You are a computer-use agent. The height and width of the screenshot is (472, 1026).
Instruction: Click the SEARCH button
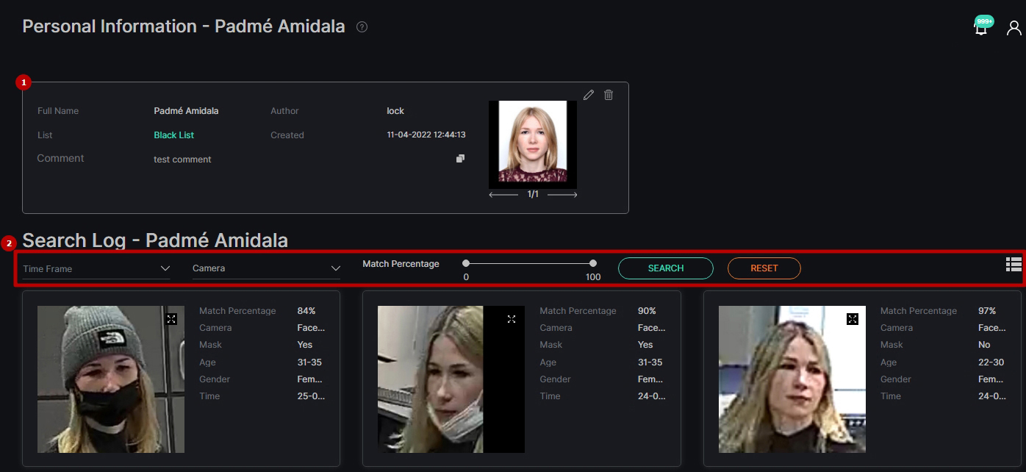666,268
